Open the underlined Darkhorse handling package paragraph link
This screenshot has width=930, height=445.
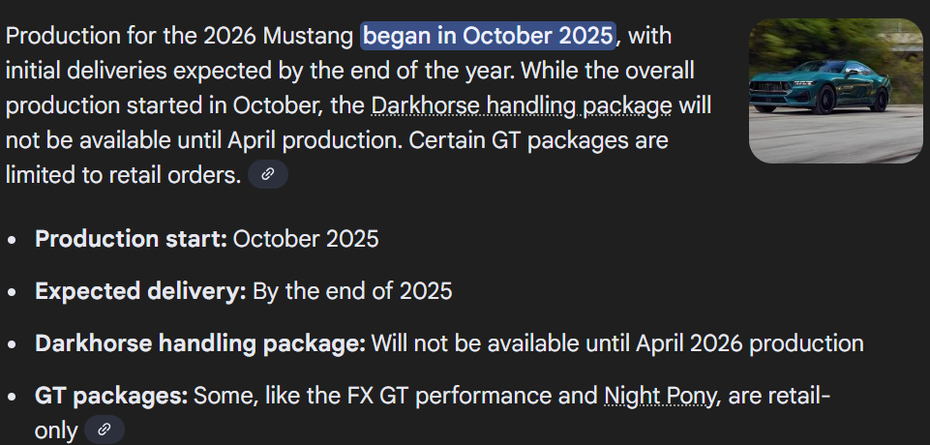[521, 105]
